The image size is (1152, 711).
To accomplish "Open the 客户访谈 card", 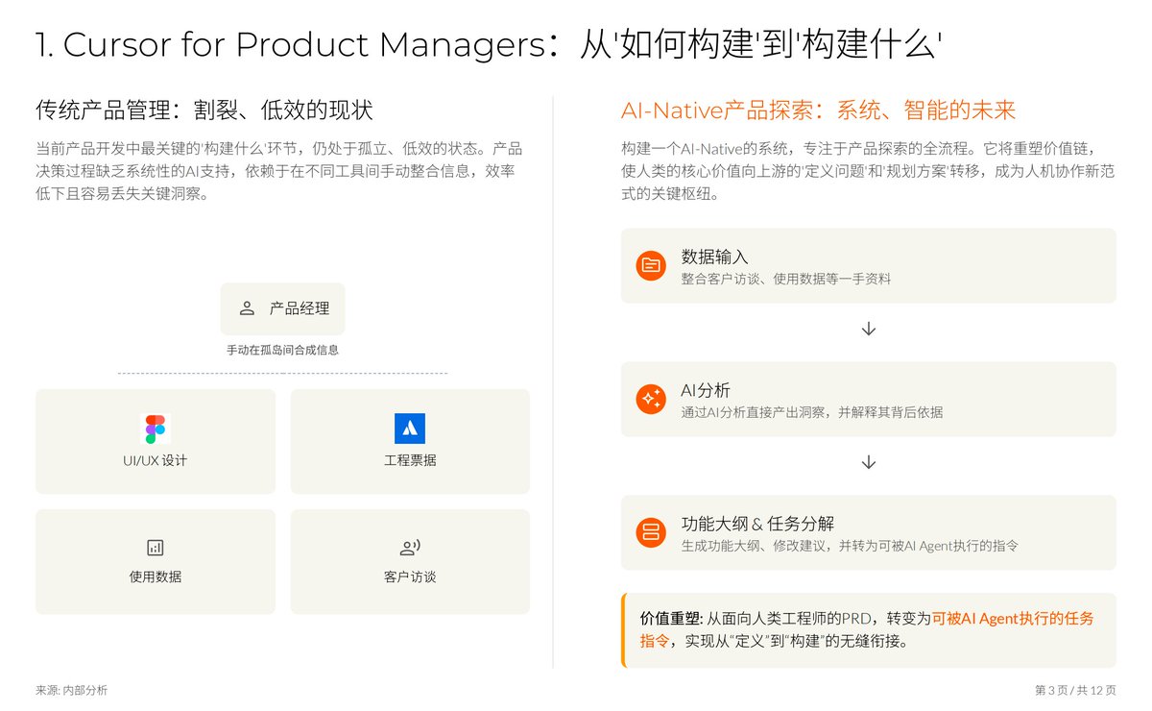I will tap(410, 561).
